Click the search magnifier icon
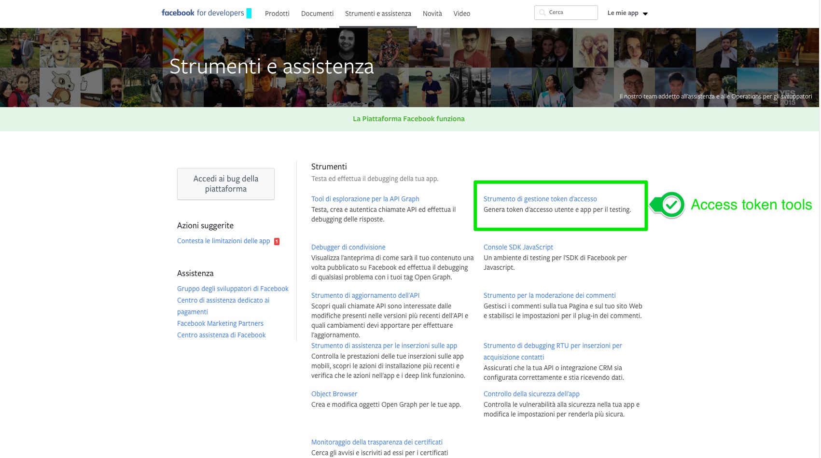 click(x=543, y=13)
